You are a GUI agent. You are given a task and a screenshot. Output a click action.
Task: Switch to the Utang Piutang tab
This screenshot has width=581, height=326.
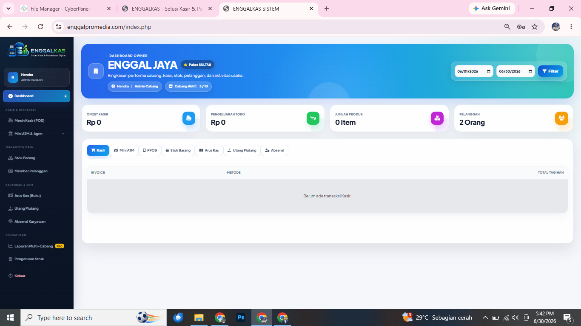tap(242, 150)
